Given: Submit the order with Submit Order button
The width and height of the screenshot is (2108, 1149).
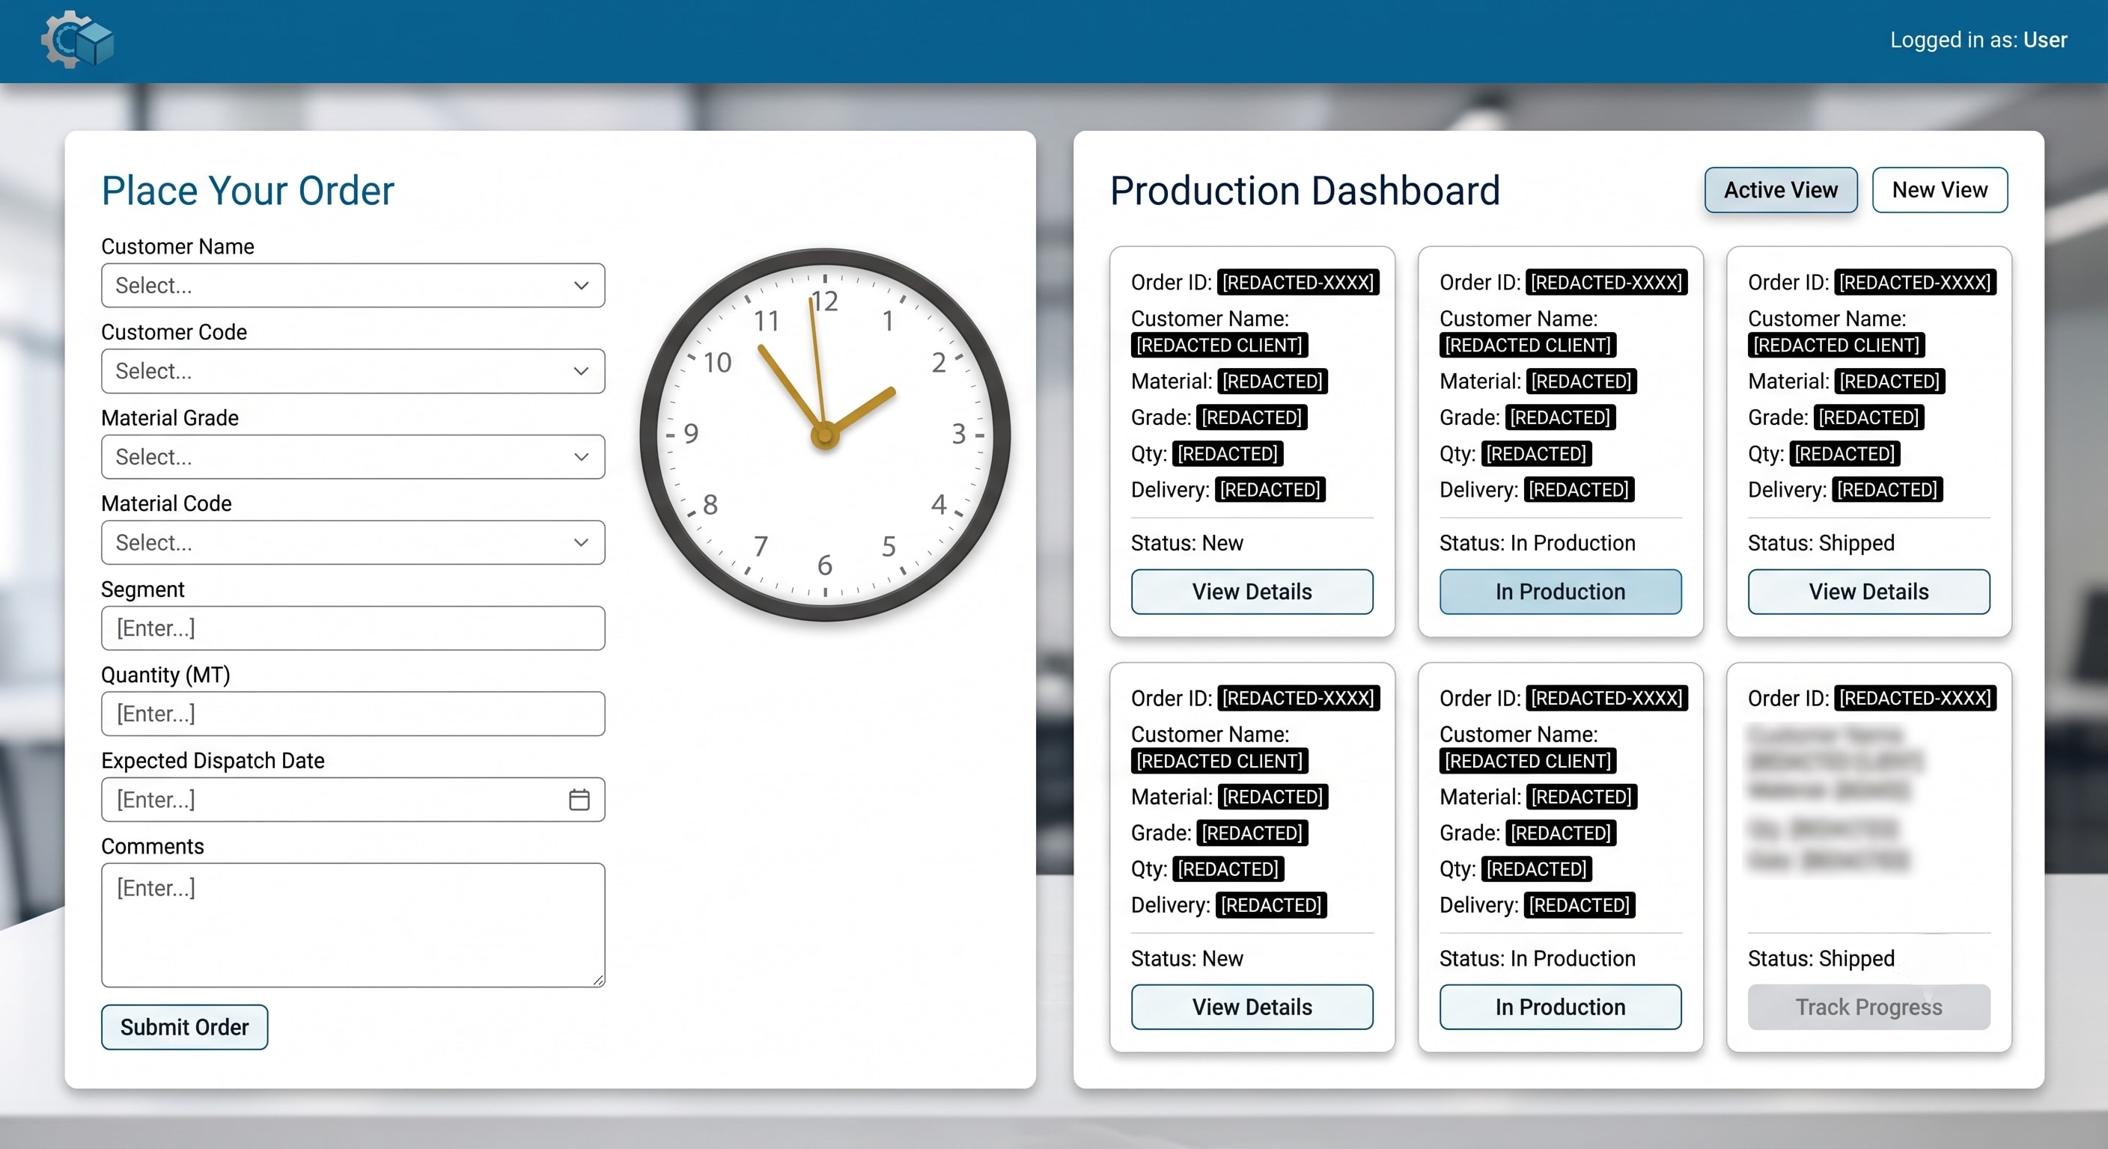Looking at the screenshot, I should coord(184,1027).
